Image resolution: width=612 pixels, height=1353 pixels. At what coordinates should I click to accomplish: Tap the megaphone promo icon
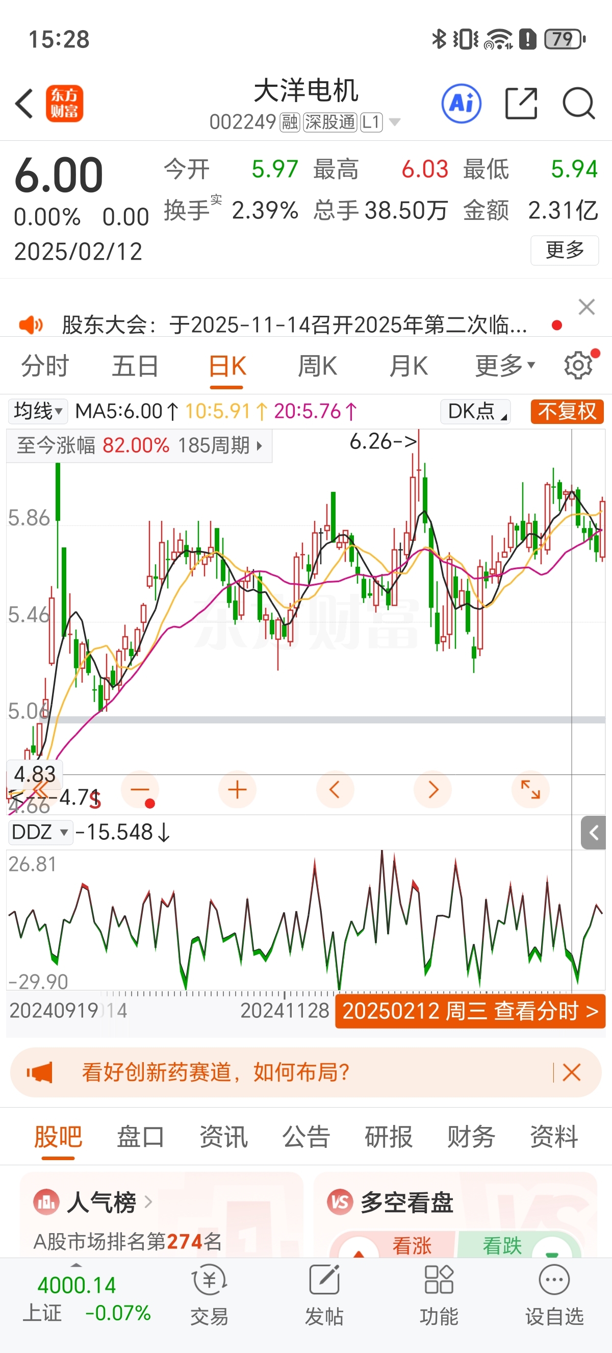pos(39,1072)
